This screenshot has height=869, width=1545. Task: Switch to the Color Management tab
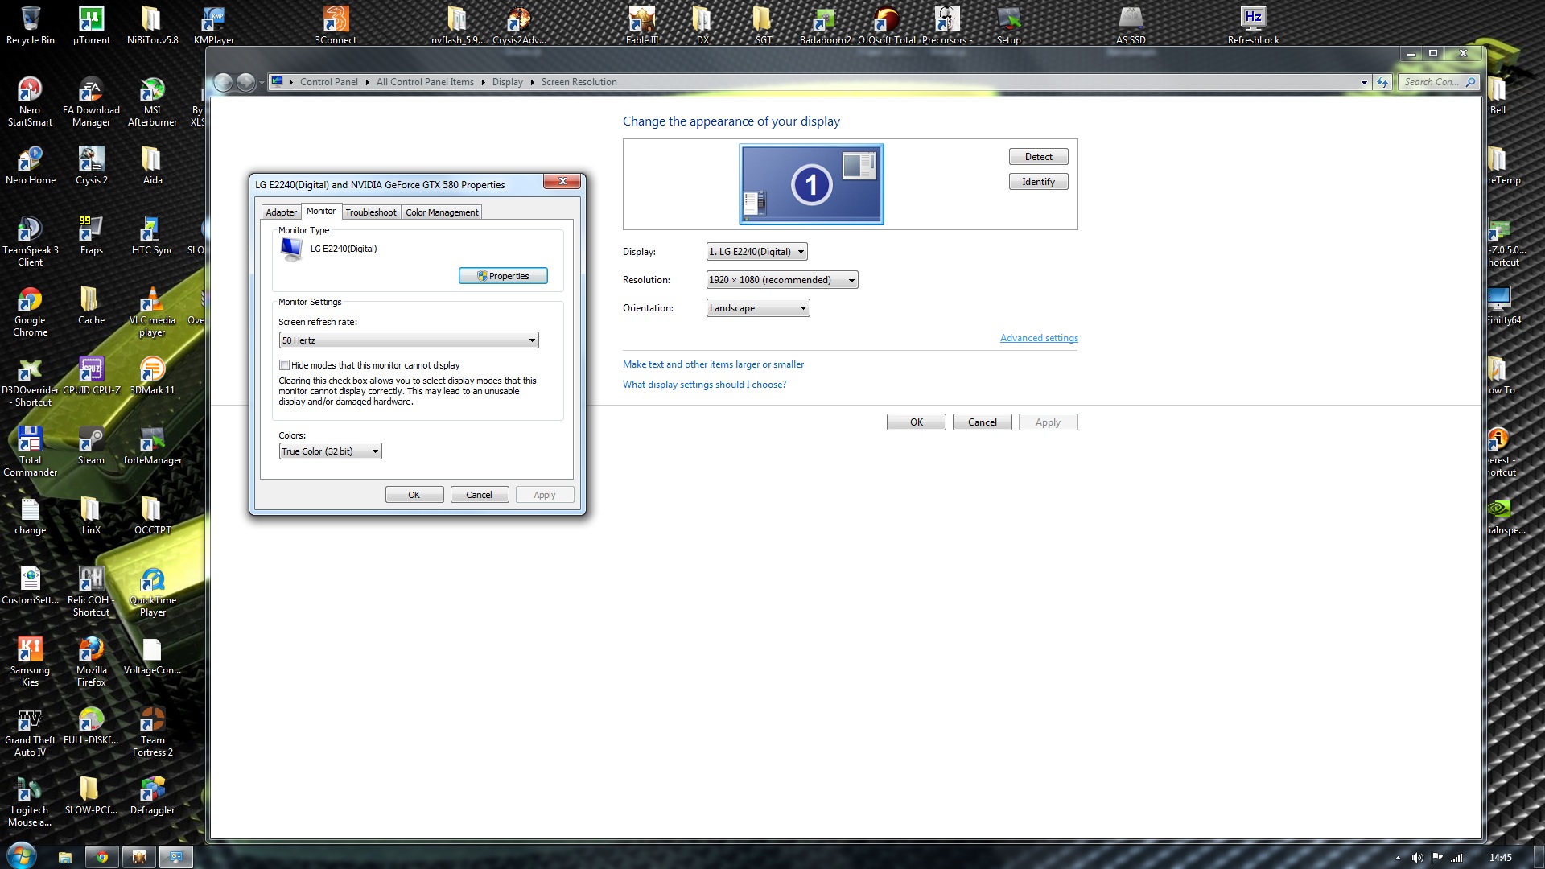click(442, 212)
